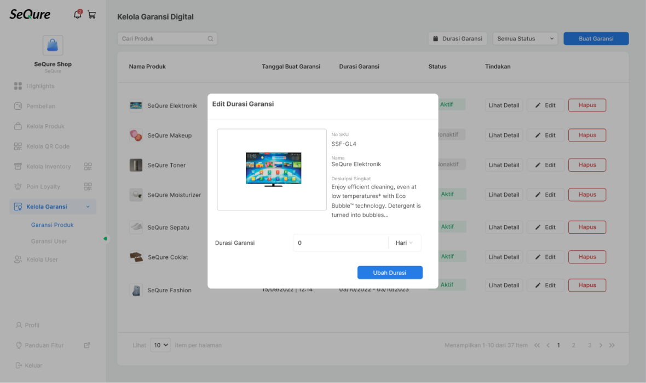The height and width of the screenshot is (383, 646).
Task: Click Hapus for SeQure Toner
Action: (587, 165)
